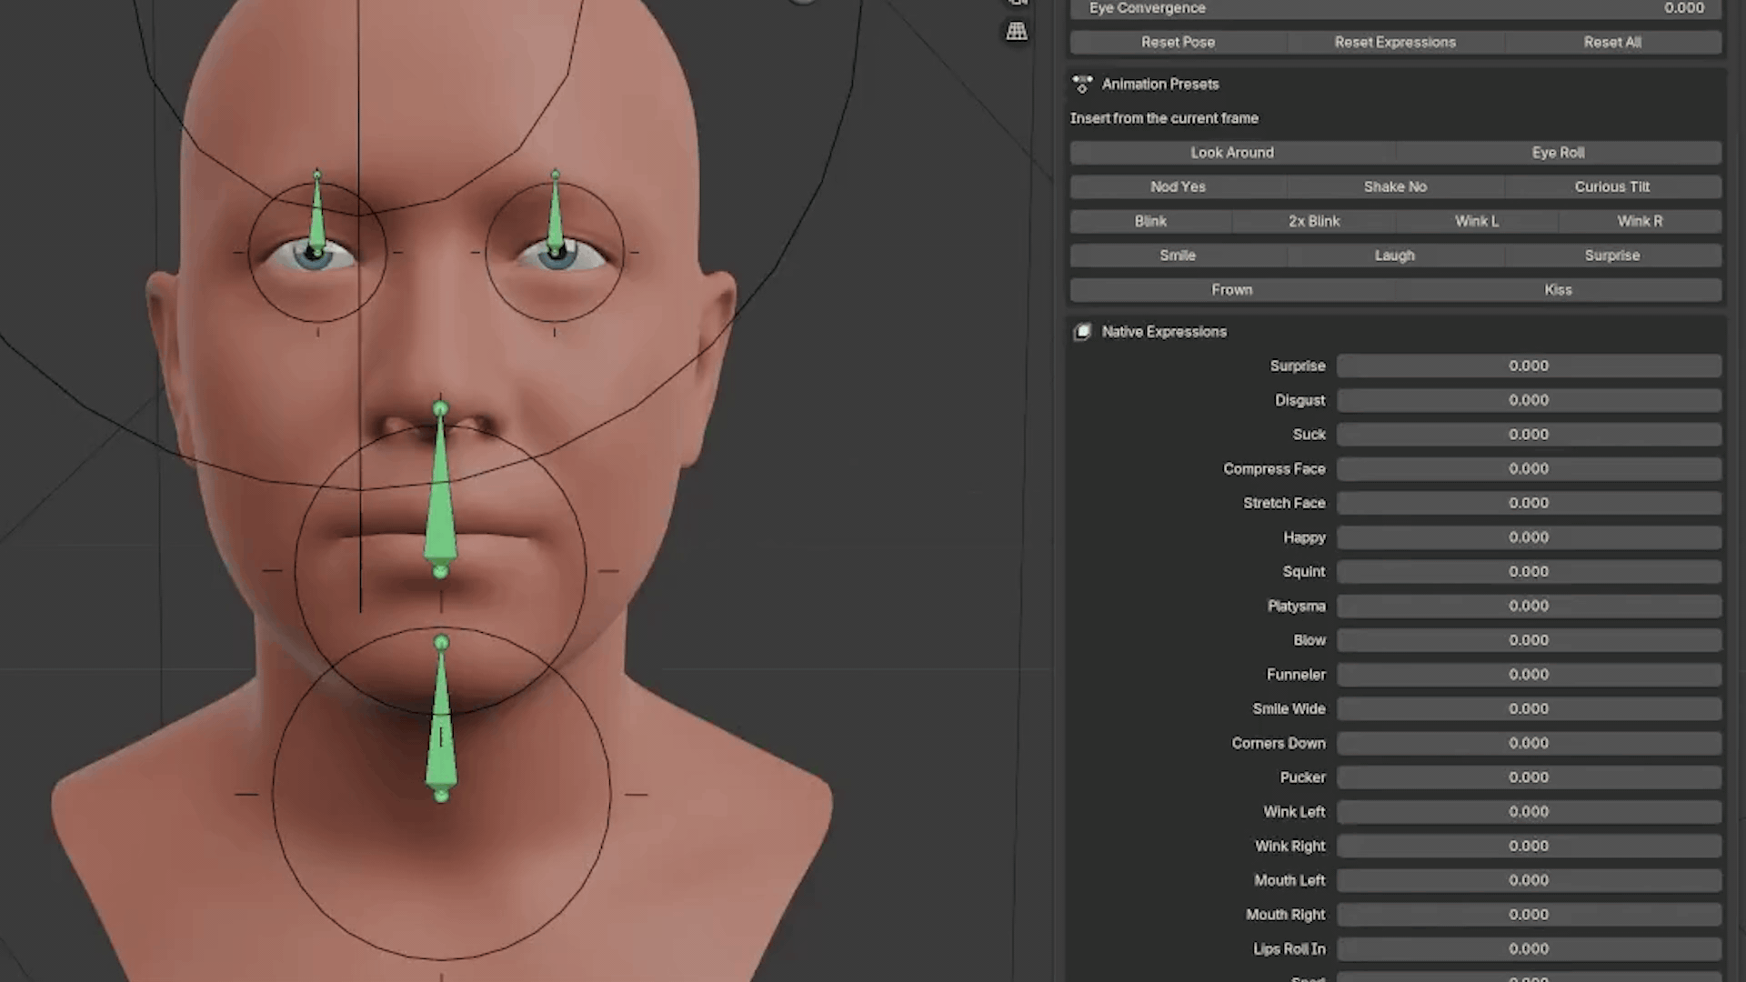The image size is (1746, 982).
Task: Hit the Reset All button
Action: (x=1613, y=42)
